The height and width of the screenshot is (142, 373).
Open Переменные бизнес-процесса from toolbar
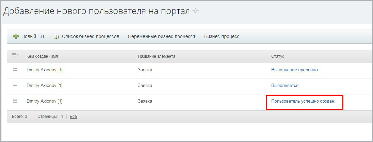[161, 36]
